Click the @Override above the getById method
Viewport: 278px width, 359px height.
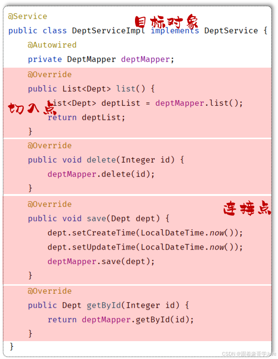(x=50, y=291)
